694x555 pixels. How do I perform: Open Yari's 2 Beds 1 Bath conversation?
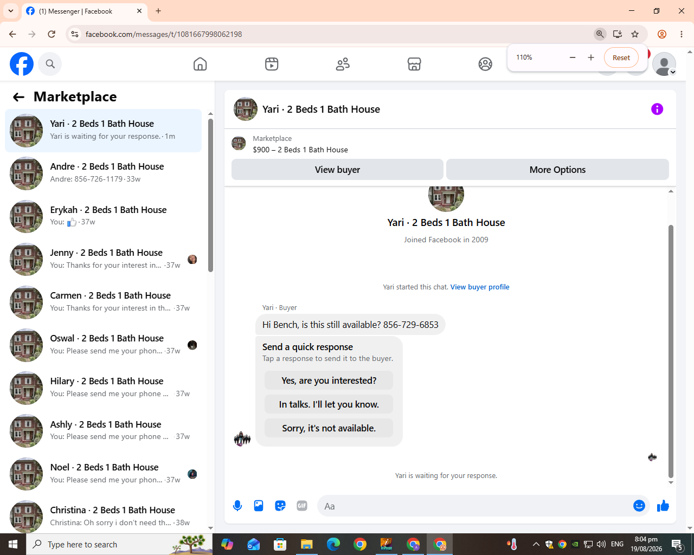(103, 131)
